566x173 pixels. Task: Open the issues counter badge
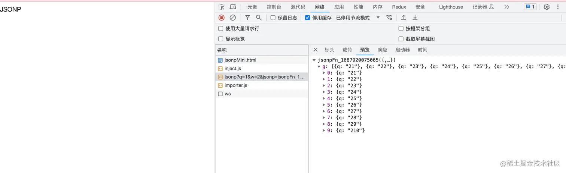point(530,7)
